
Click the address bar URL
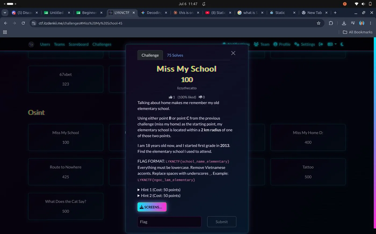(x=81, y=23)
